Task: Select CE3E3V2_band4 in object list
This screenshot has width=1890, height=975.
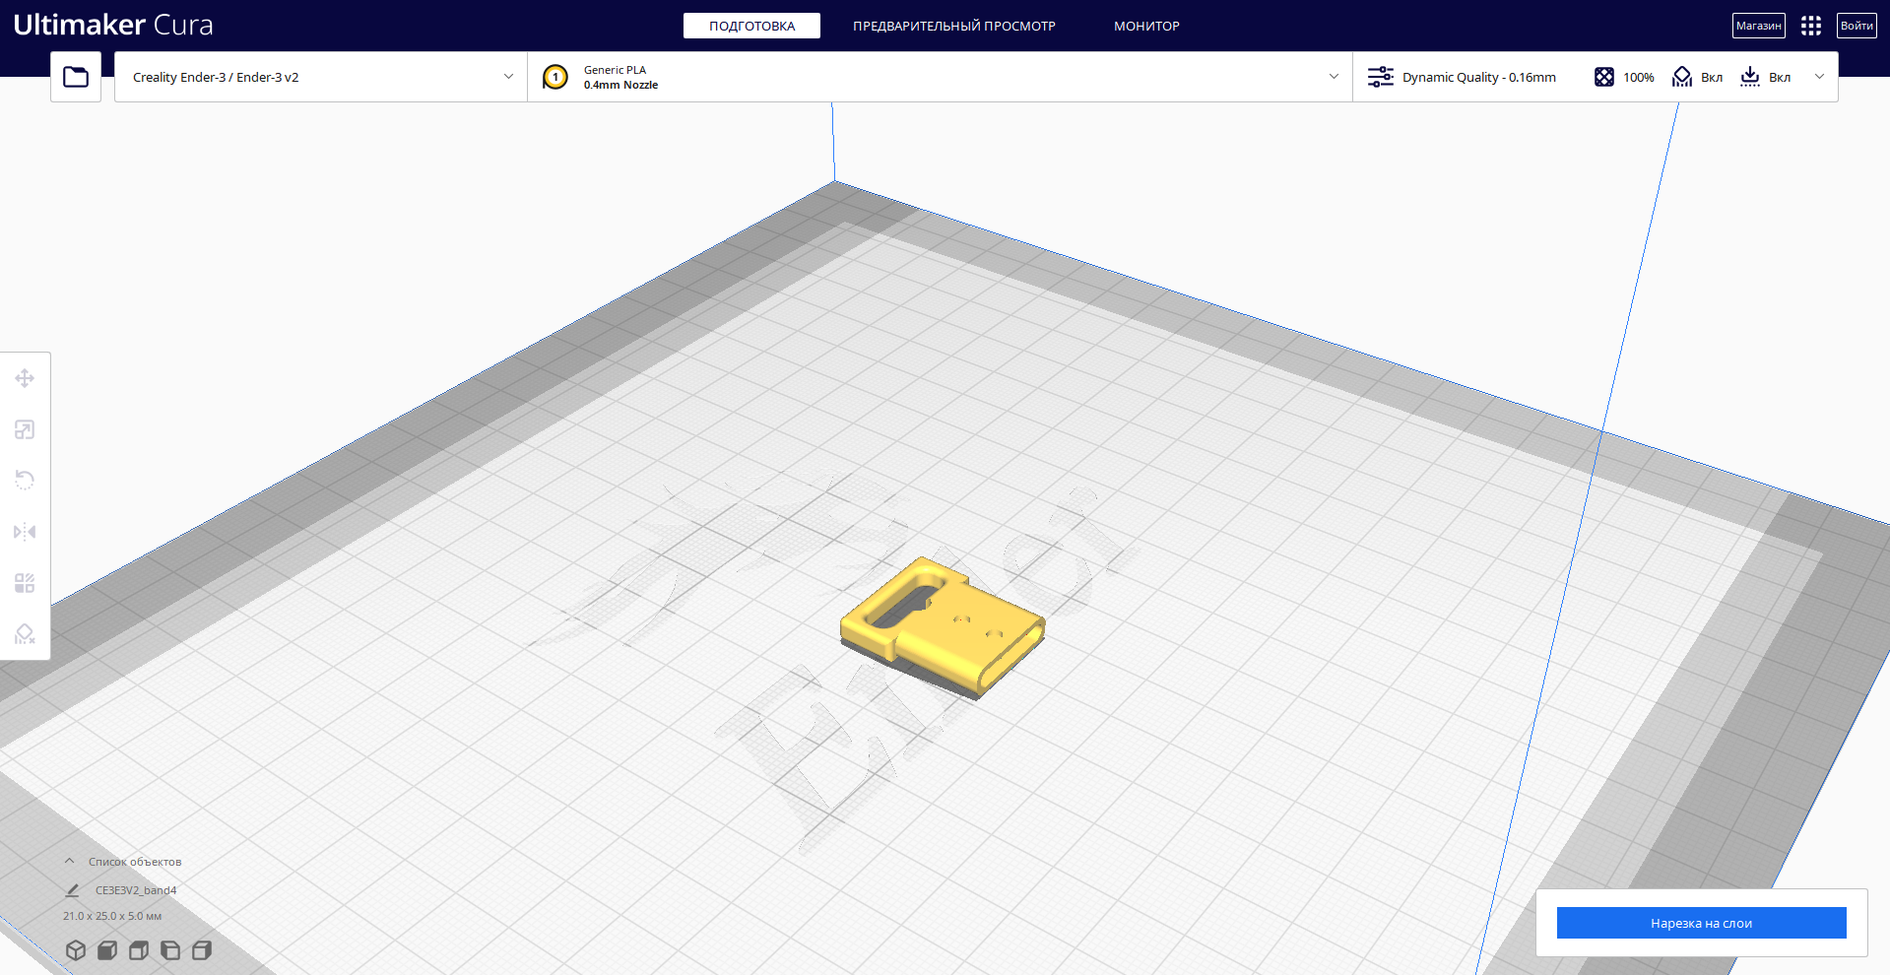Action: pyautogui.click(x=136, y=890)
